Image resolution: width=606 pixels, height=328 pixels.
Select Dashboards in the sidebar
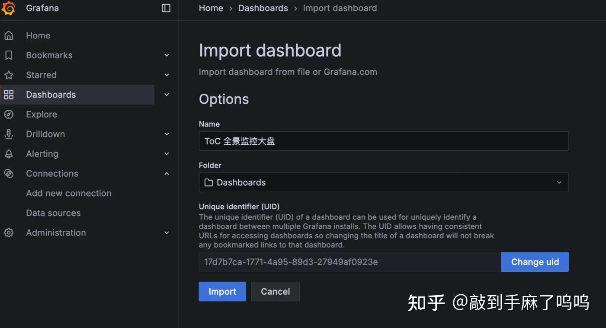(x=51, y=95)
